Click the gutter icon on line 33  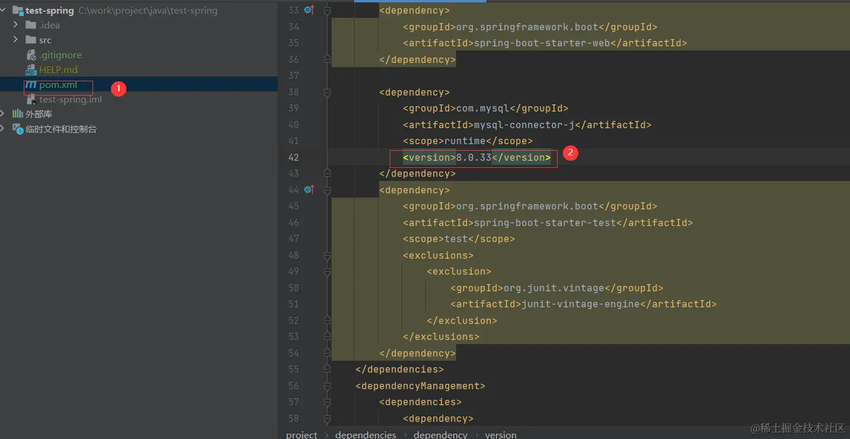[x=308, y=10]
